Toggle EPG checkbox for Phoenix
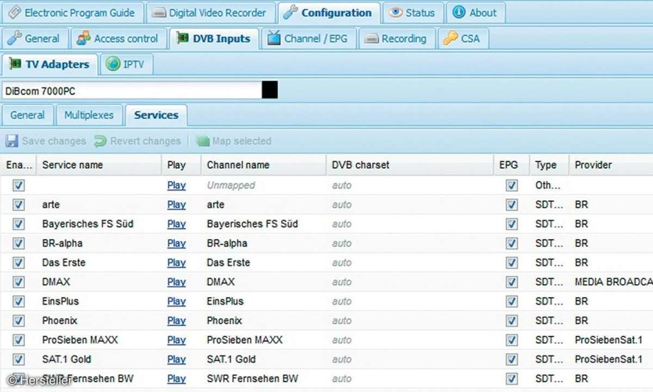Screen dimensions: 653x392 click(512, 321)
